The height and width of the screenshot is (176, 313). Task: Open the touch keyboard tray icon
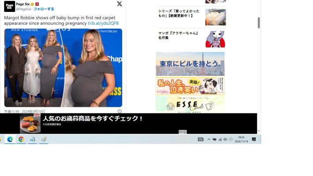201,139
